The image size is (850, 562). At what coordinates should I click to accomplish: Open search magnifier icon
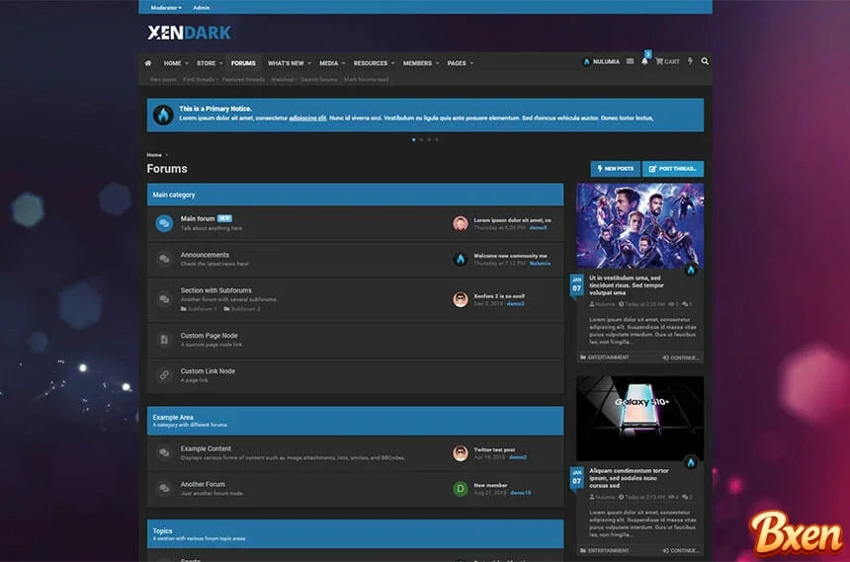[x=705, y=61]
